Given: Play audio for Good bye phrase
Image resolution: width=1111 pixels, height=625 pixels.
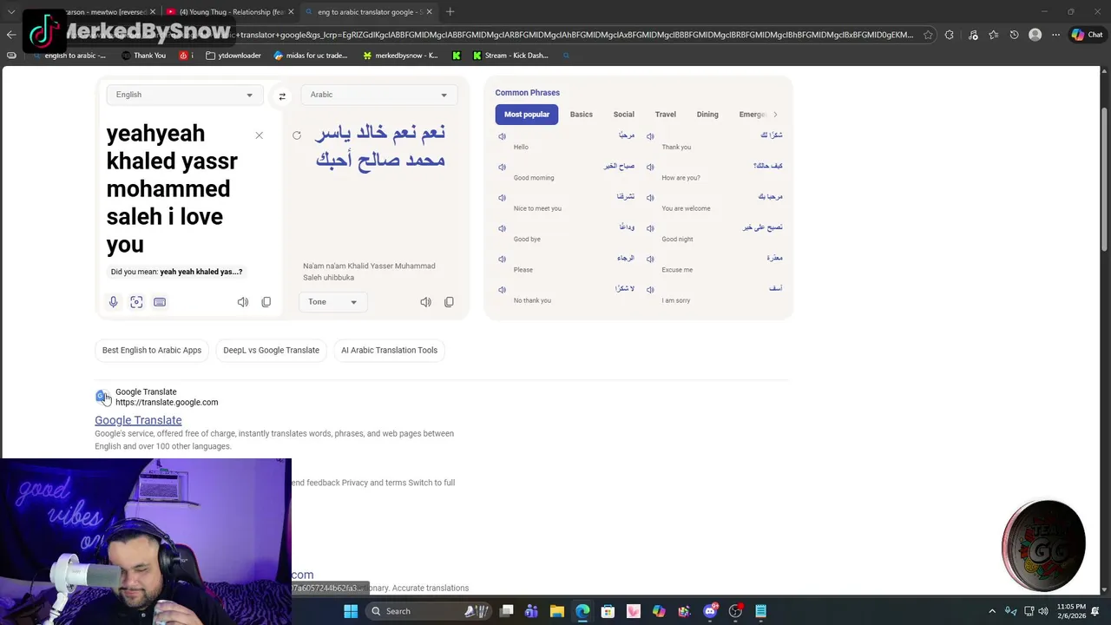Looking at the screenshot, I should pyautogui.click(x=502, y=228).
